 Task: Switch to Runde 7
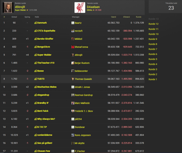(x=153, y=49)
